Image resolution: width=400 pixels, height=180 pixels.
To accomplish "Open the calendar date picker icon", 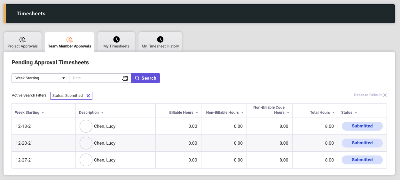I will click(125, 78).
